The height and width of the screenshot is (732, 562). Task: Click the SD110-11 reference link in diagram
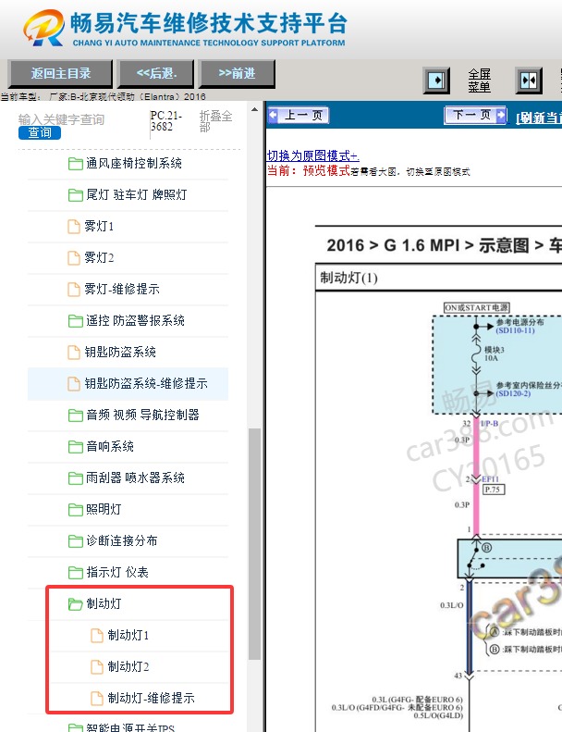(x=515, y=330)
